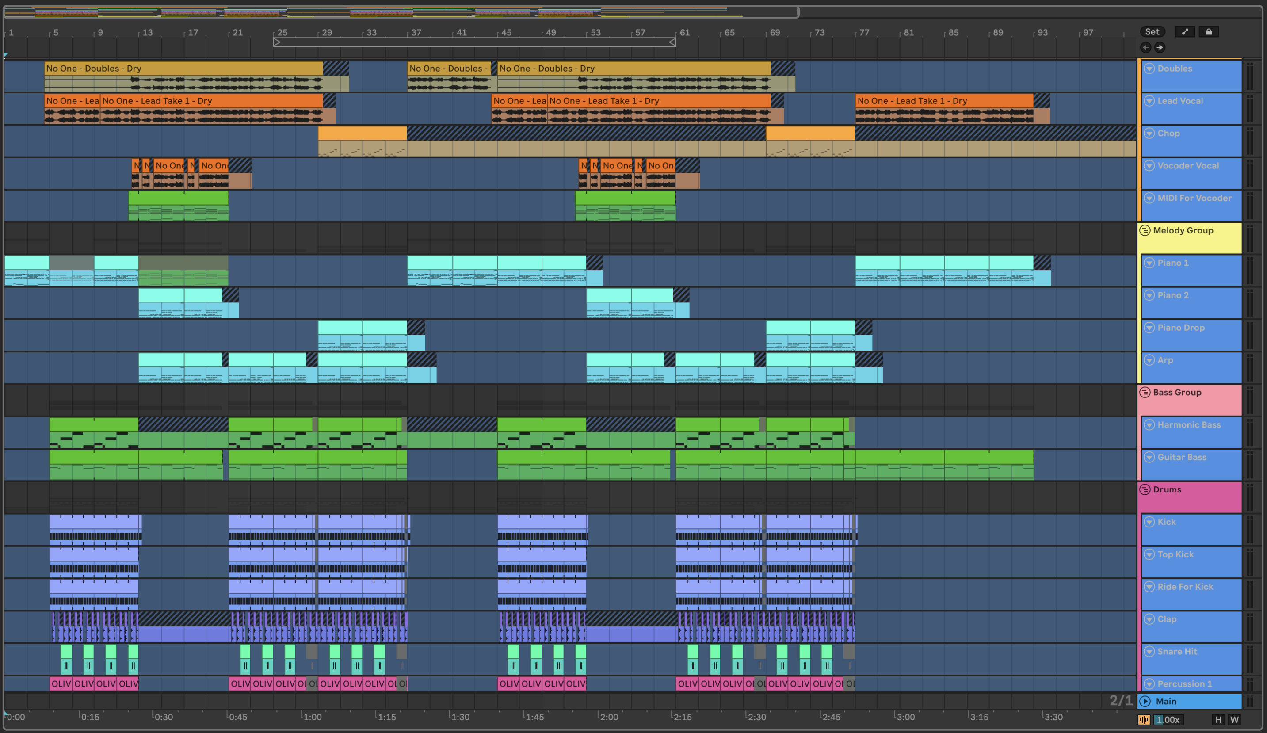Image resolution: width=1267 pixels, height=733 pixels.
Task: Toggle Automation Mode button
Action: pos(1185,32)
